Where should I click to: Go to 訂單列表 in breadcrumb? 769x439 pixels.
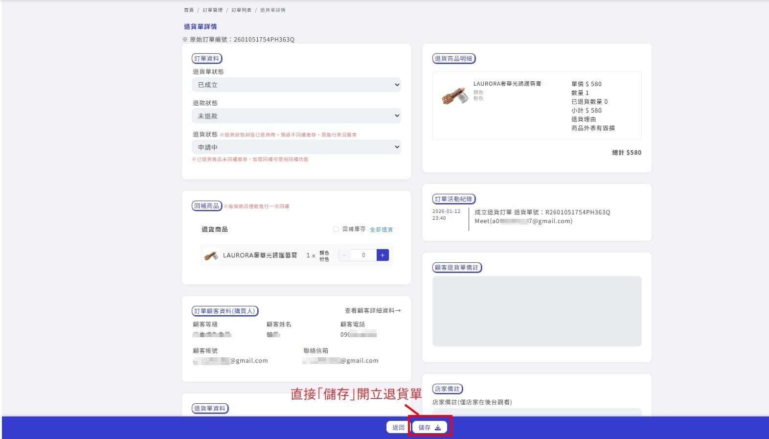(x=241, y=10)
